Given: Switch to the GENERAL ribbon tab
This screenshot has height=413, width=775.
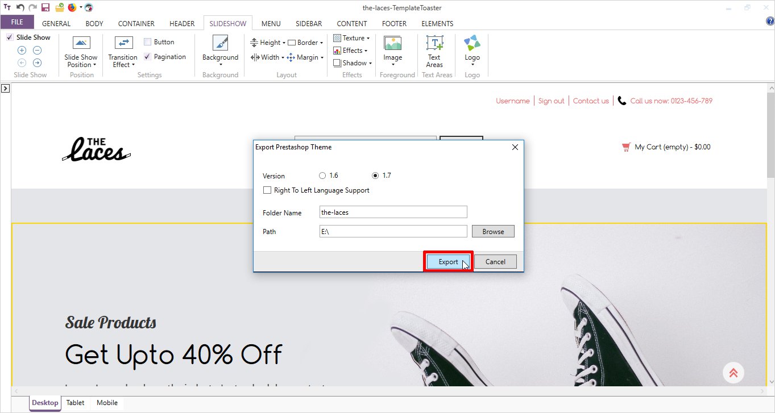Looking at the screenshot, I should click(56, 24).
